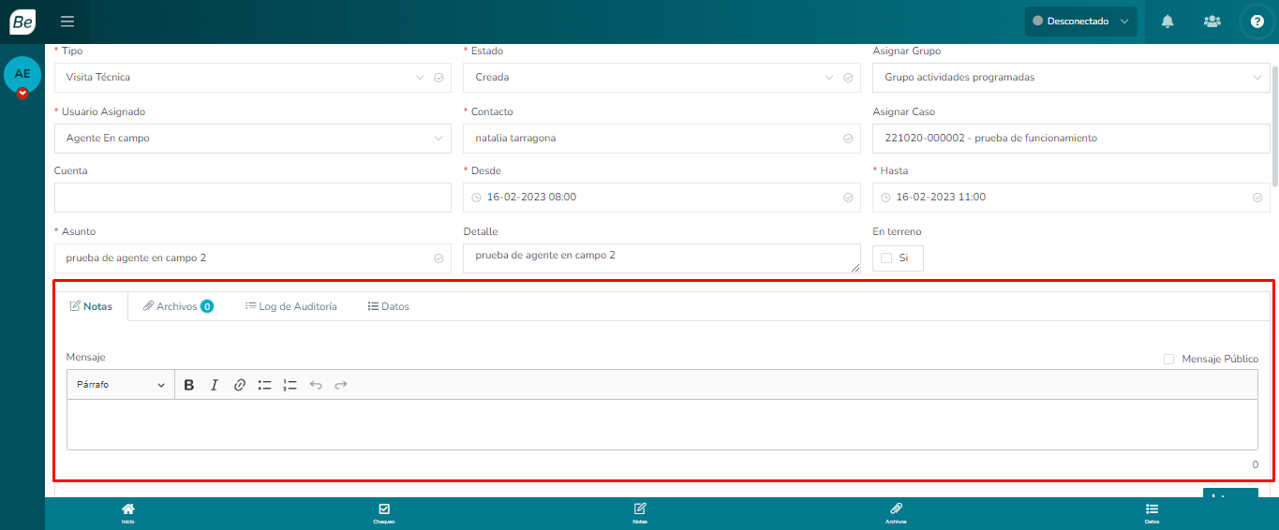The height and width of the screenshot is (530, 1279).
Task: Click the help question mark icon
Action: 1257,22
